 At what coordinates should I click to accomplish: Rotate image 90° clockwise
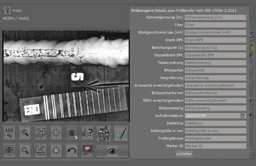click(41, 133)
